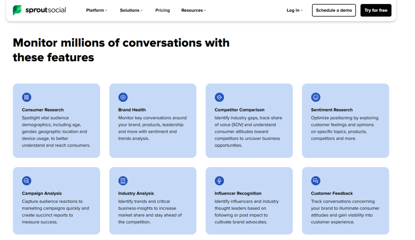The height and width of the screenshot is (240, 415).
Task: Select Pricing in the navigation bar
Action: coord(163,10)
